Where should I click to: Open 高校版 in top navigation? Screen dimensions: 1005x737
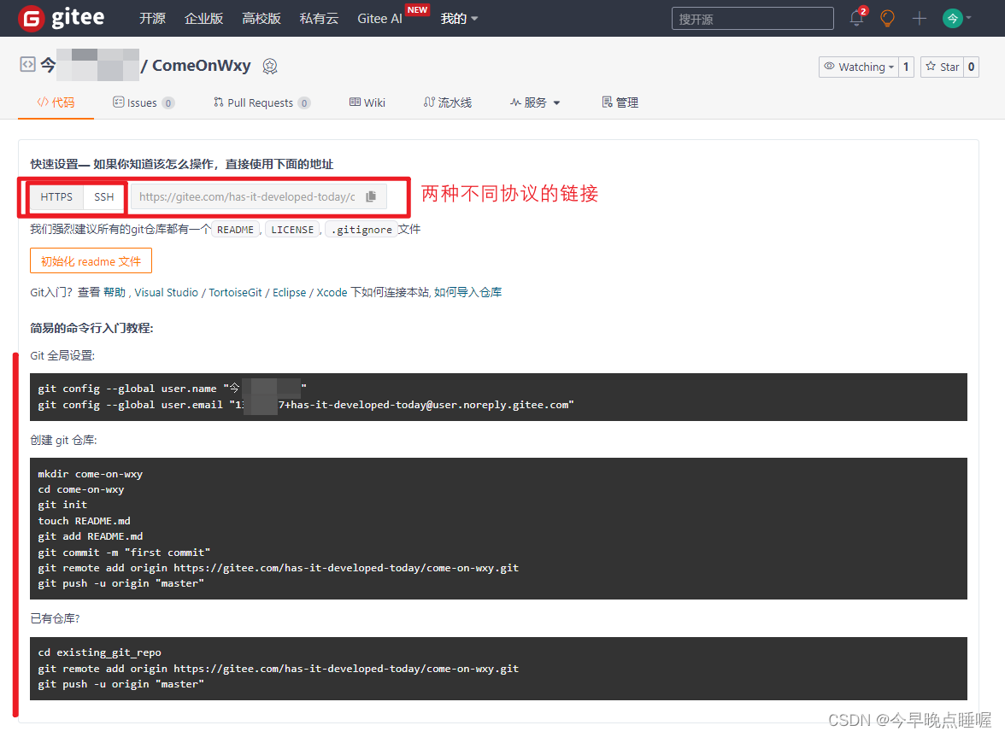(262, 19)
